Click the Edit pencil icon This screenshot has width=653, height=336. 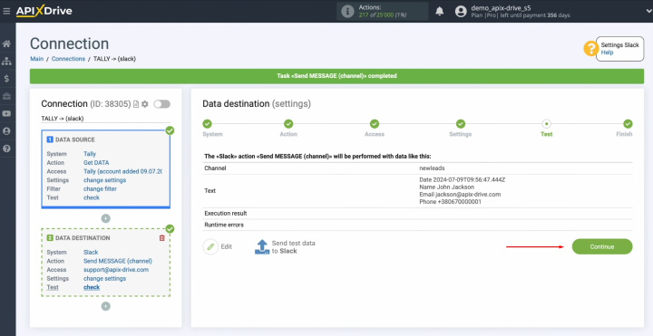(210, 246)
